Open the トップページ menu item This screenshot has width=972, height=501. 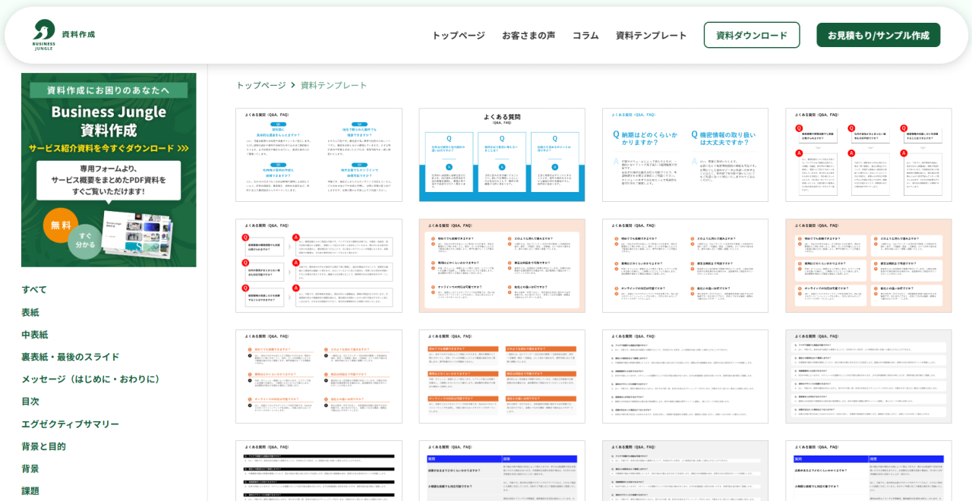tap(458, 35)
